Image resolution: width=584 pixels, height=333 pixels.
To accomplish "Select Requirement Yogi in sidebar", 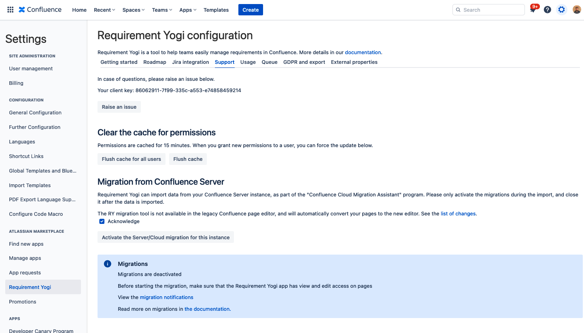I will 43,287.
